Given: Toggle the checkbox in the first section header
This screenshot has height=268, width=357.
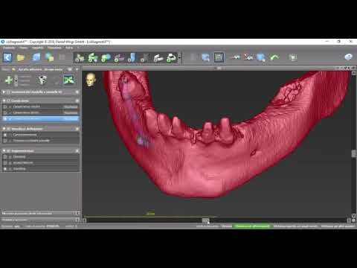Looking at the screenshot, I should coord(8,92).
